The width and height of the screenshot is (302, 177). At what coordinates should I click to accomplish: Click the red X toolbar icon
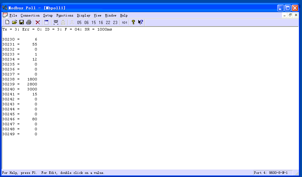click(37, 22)
